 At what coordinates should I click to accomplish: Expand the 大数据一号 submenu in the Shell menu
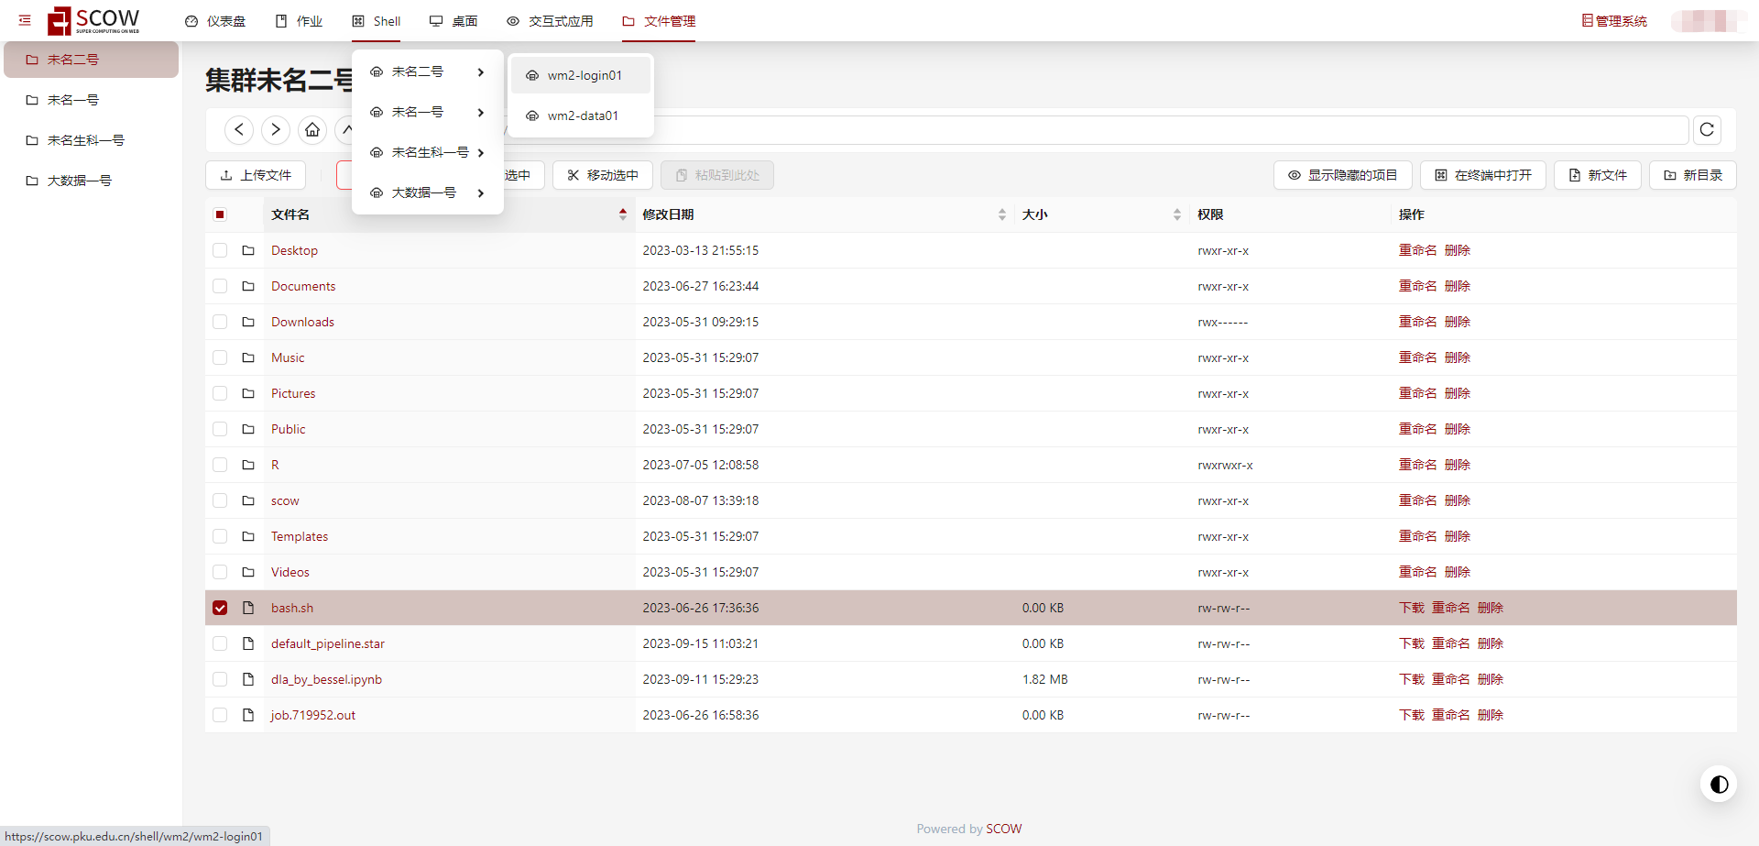(427, 192)
